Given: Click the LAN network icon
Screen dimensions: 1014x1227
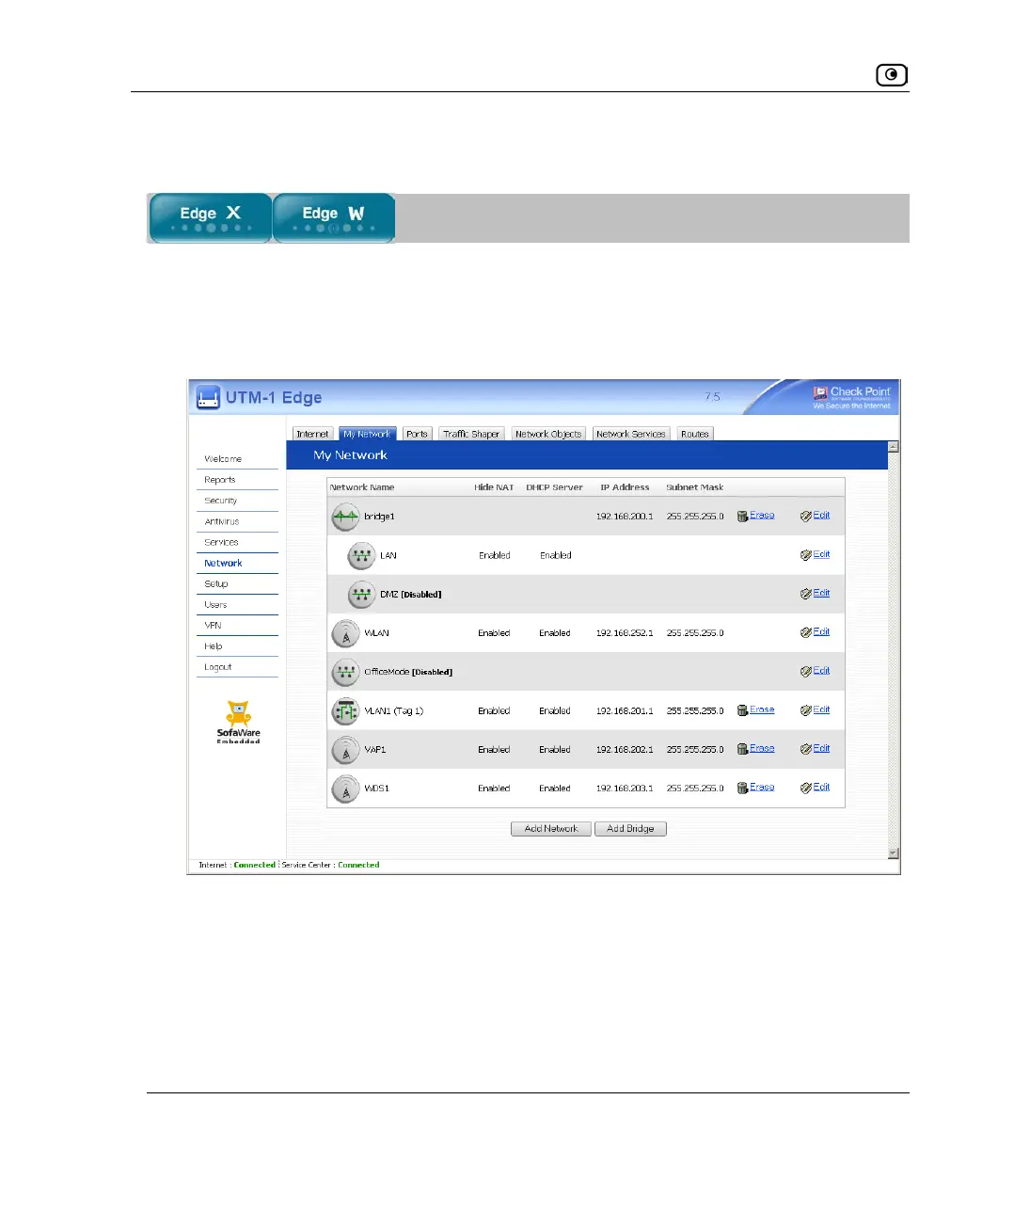Looking at the screenshot, I should (361, 556).
